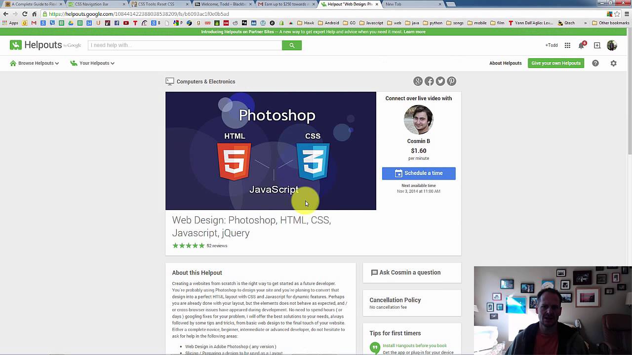Click the Learn more banner link

pyautogui.click(x=414, y=32)
